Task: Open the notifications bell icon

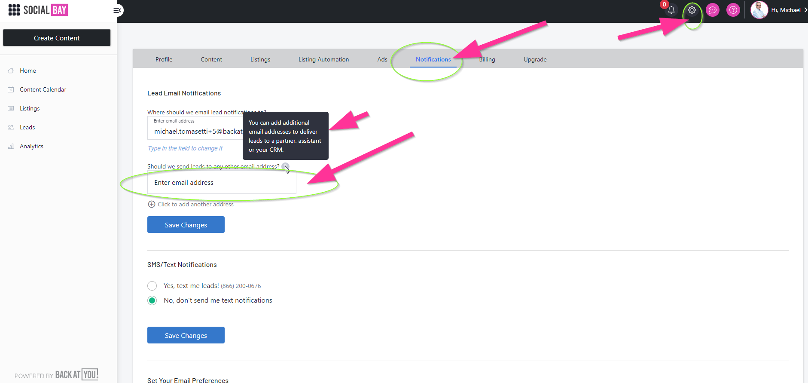Action: click(671, 10)
